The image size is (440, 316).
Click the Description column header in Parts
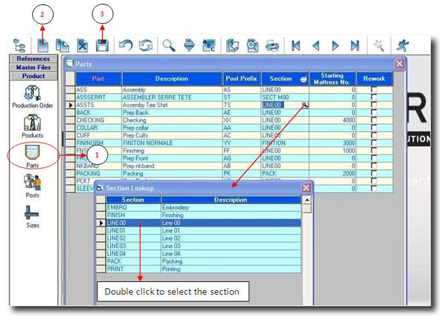(x=171, y=79)
